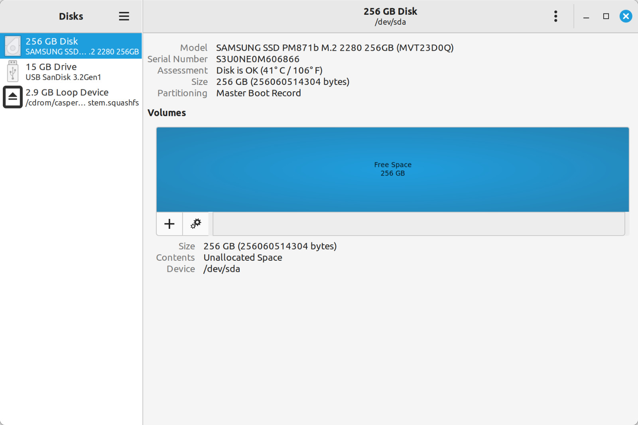Select the Free Space 256 GB volume block
The image size is (638, 425).
click(x=393, y=169)
